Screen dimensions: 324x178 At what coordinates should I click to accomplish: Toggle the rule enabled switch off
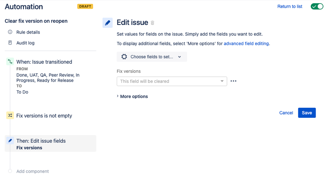(317, 6)
